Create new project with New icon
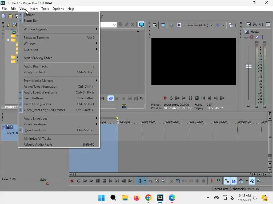Screen dimensions: 273x204 4,16
